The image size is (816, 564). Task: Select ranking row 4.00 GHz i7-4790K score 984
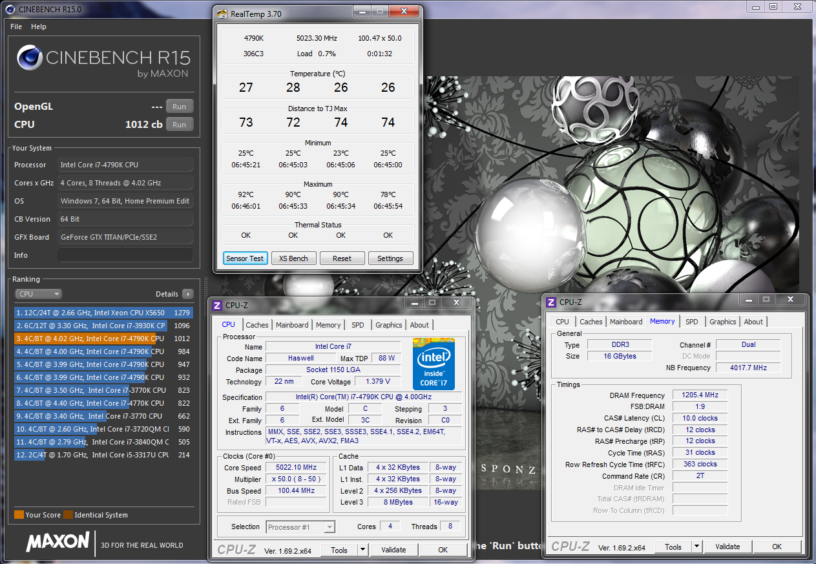[103, 351]
